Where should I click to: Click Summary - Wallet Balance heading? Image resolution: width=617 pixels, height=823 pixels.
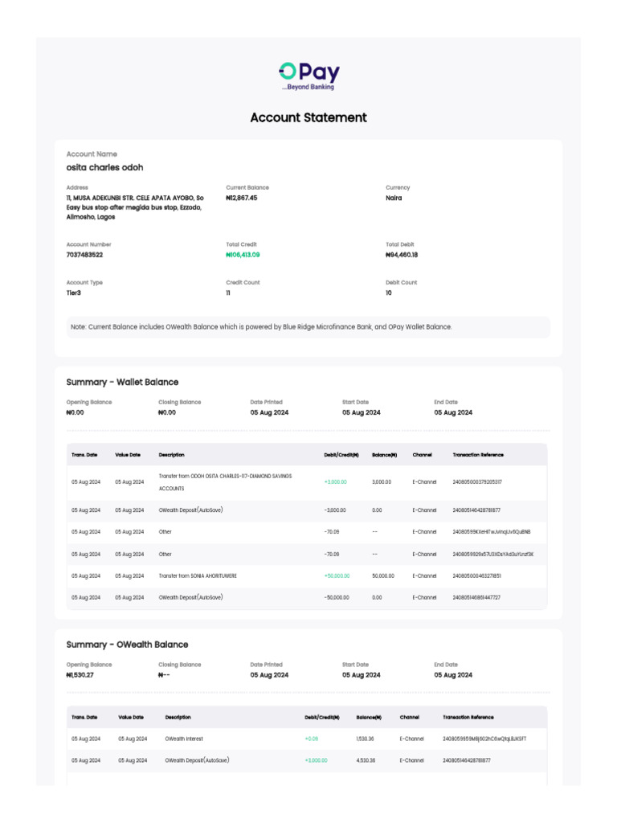(122, 382)
